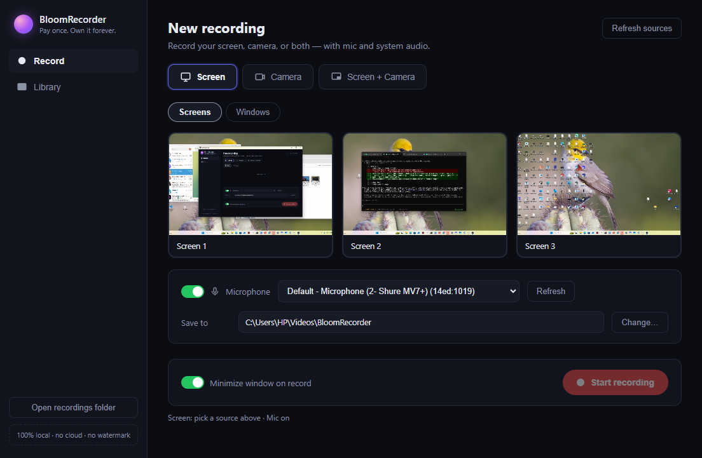Click Open recordings folder button
Screen dimensions: 702x458
coord(73,407)
